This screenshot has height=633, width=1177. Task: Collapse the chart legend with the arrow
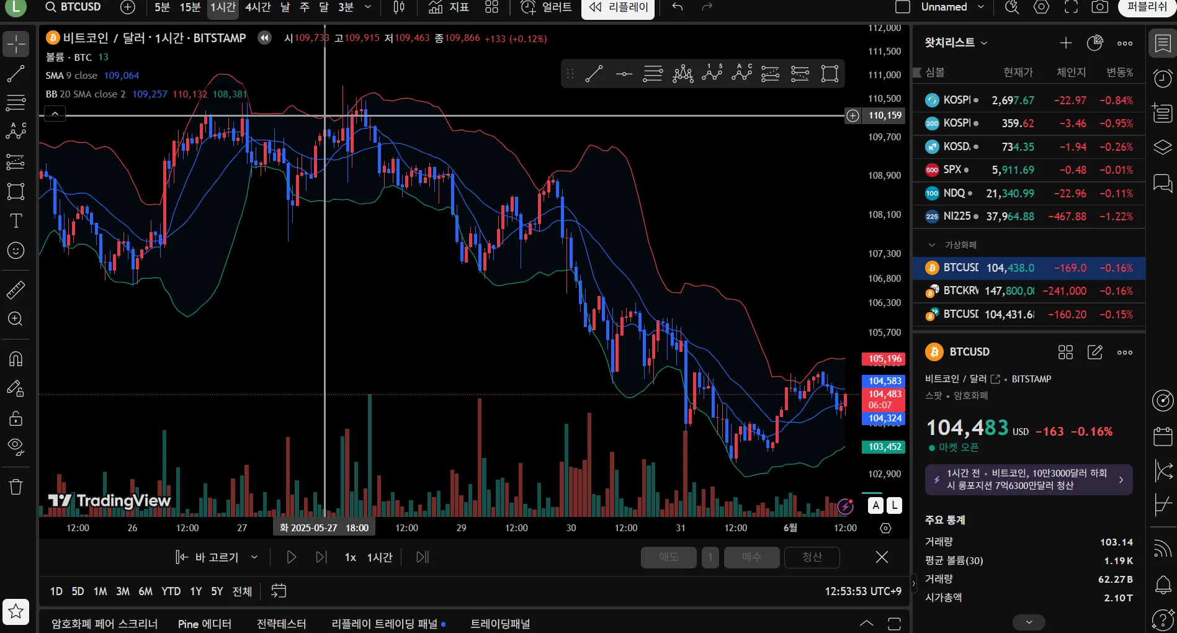click(x=55, y=114)
